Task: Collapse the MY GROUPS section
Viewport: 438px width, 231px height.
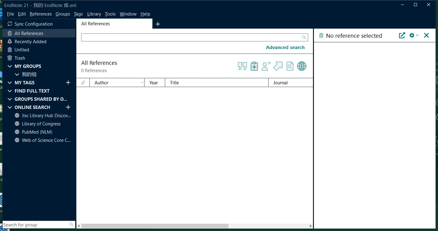Action: click(x=10, y=66)
